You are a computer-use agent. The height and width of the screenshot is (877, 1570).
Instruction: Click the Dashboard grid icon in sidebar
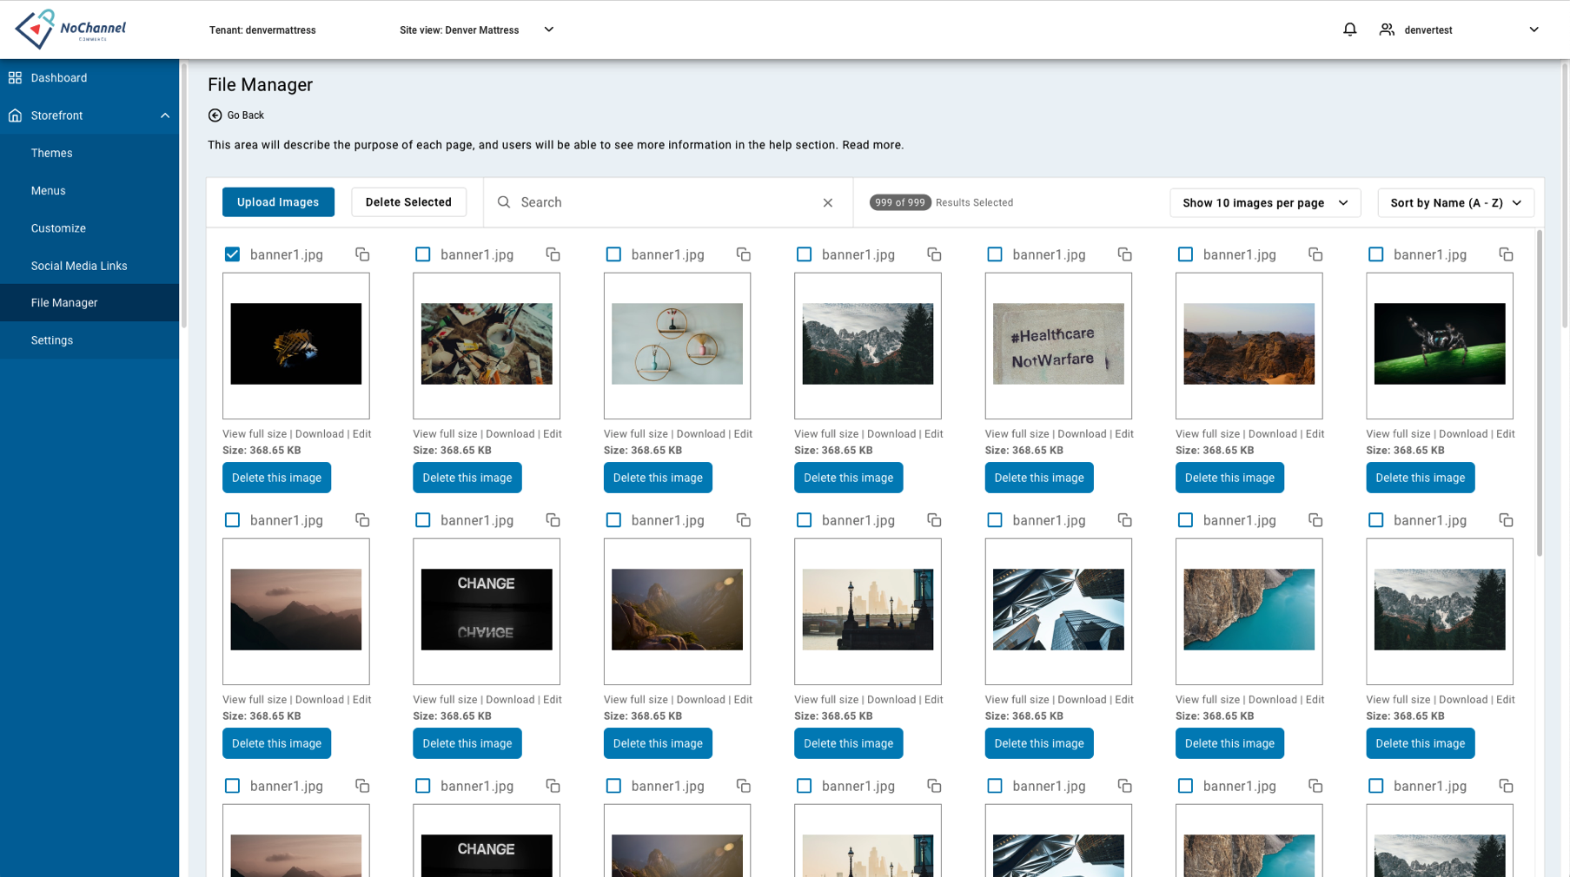(x=15, y=78)
